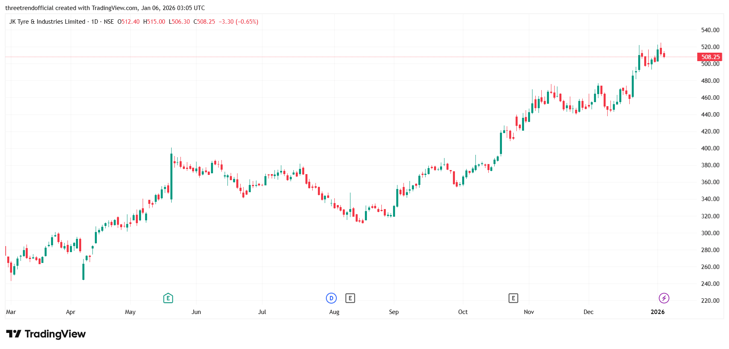Image resolution: width=729 pixels, height=349 pixels.
Task: Click the green earnings E marker near May
Action: [168, 298]
